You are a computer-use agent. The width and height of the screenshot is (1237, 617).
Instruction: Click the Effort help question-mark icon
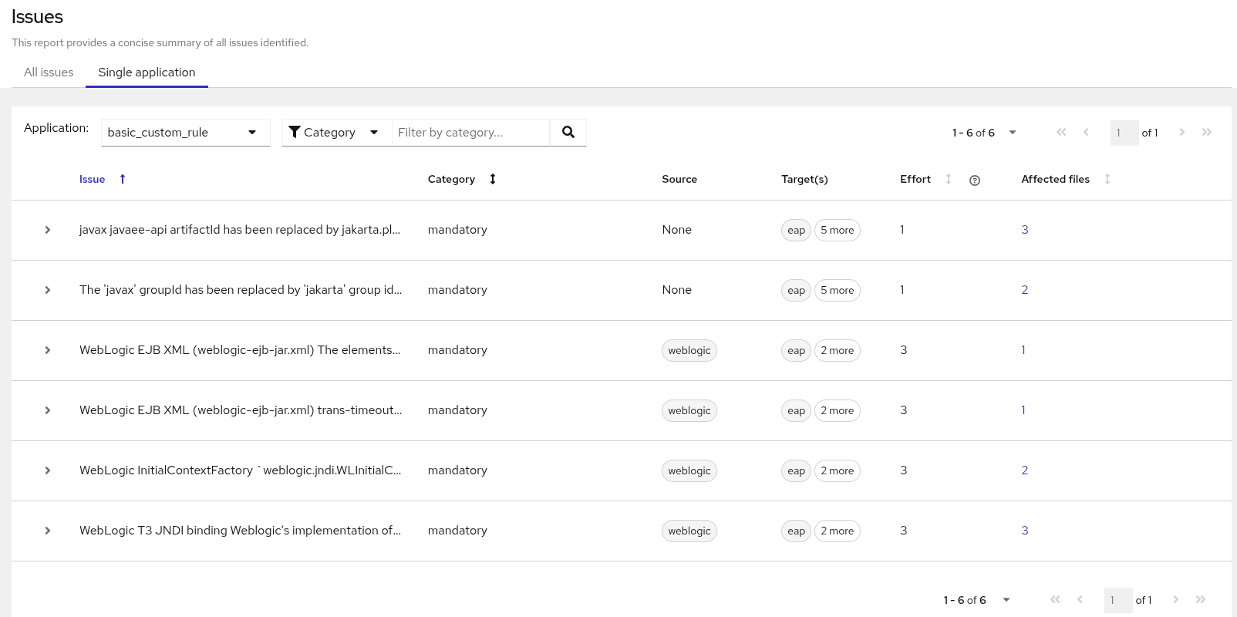pyautogui.click(x=975, y=180)
